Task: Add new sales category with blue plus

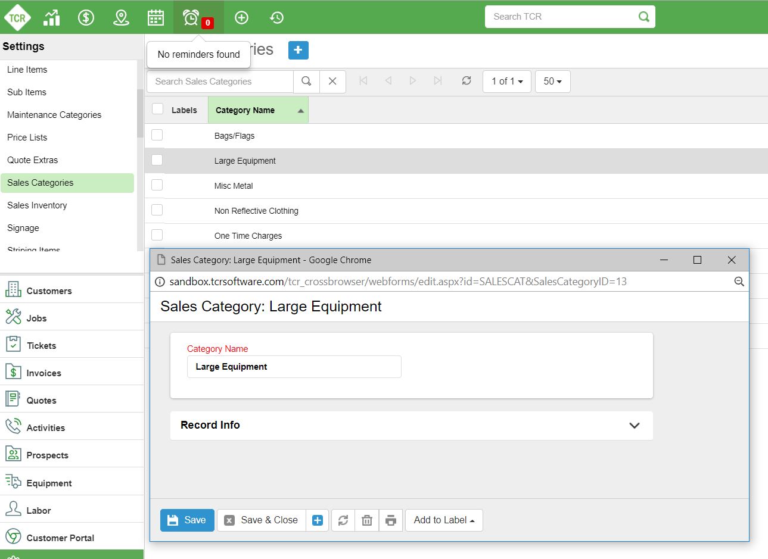Action: point(299,50)
